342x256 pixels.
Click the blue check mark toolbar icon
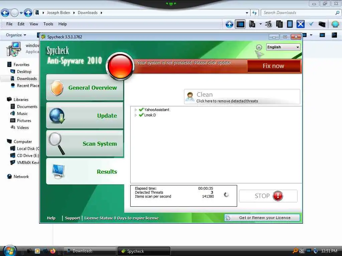point(311,24)
